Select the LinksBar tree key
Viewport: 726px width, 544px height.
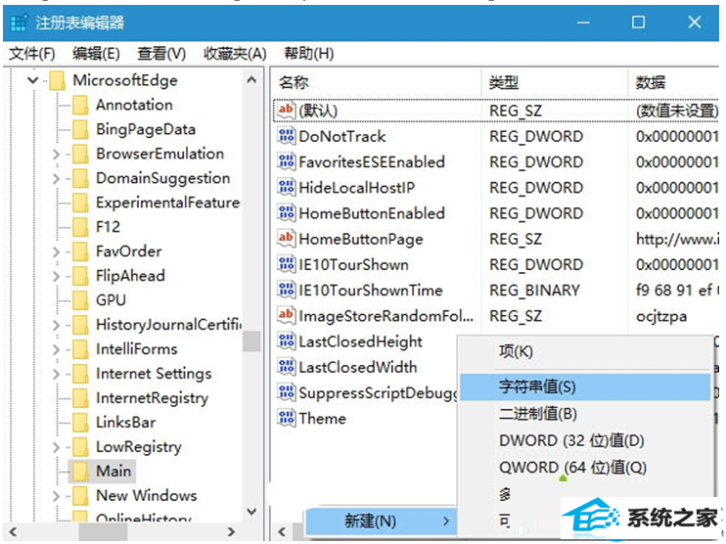tap(125, 423)
